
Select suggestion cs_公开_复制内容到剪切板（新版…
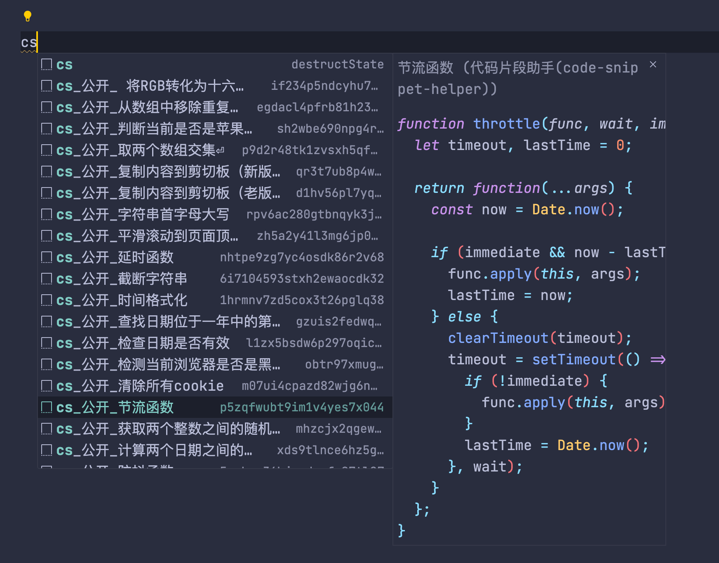point(215,171)
